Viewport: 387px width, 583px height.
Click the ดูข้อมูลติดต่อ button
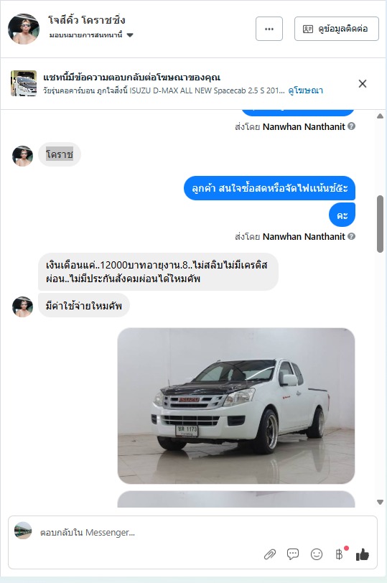[x=337, y=29]
